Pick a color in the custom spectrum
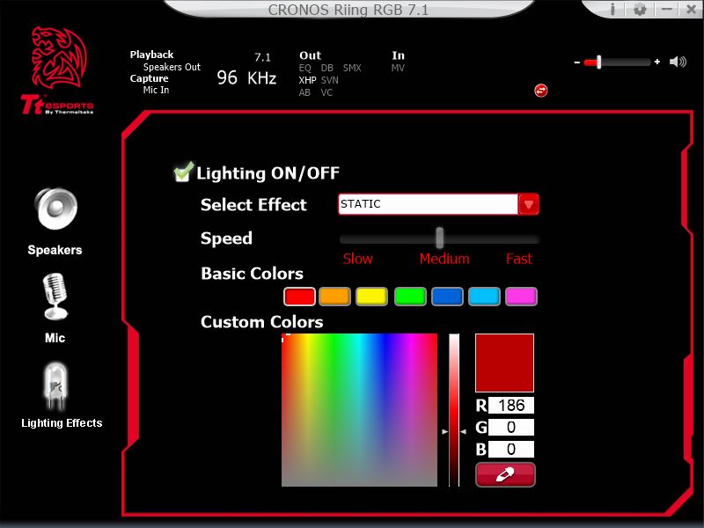Screen dimensions: 704x528 [x=359, y=410]
